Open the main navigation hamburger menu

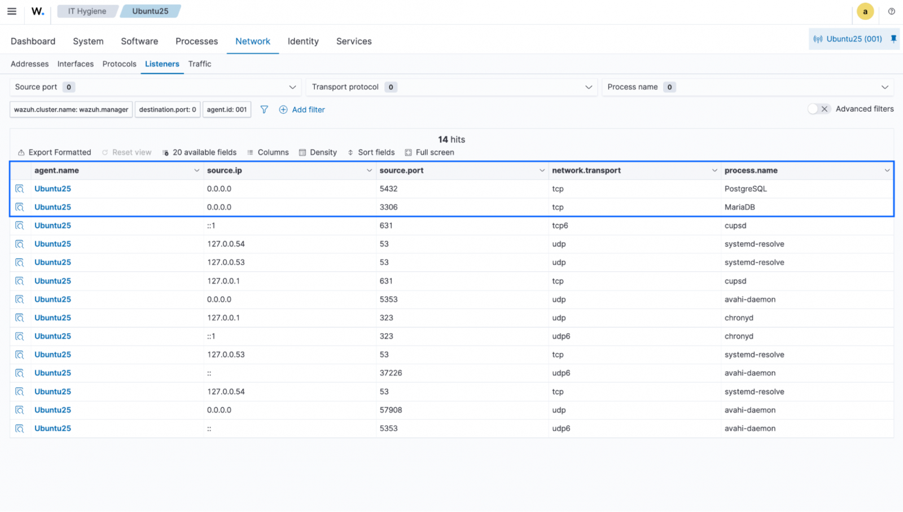tap(12, 11)
